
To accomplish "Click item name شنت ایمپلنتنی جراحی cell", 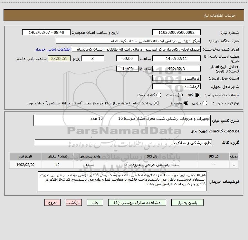I will [x=152, y=165].
